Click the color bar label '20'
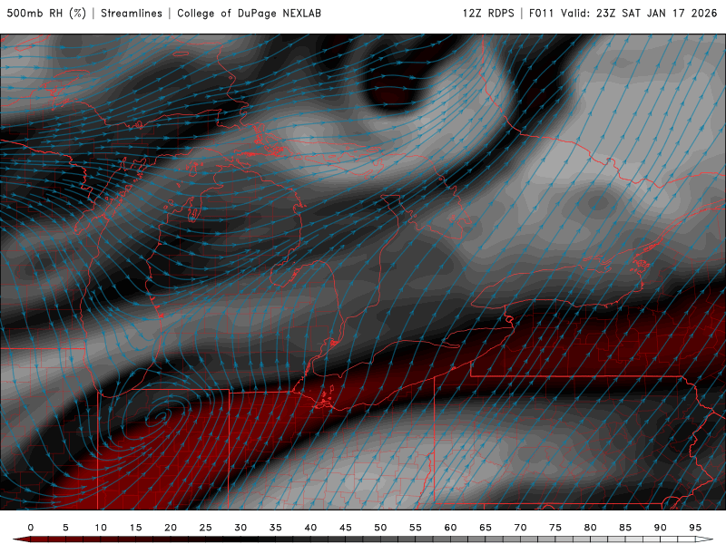Screen dimensions: 726x544 (171, 528)
